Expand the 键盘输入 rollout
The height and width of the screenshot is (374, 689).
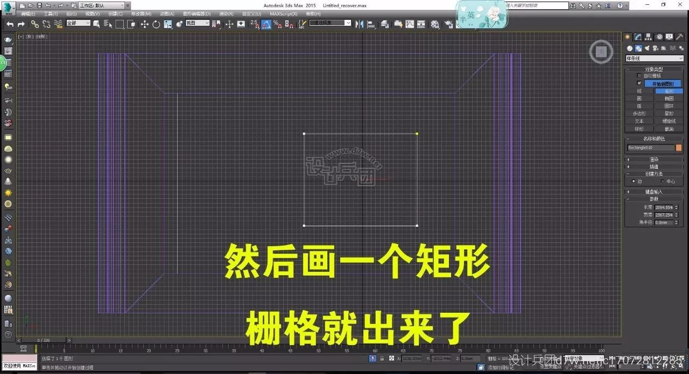click(x=654, y=192)
